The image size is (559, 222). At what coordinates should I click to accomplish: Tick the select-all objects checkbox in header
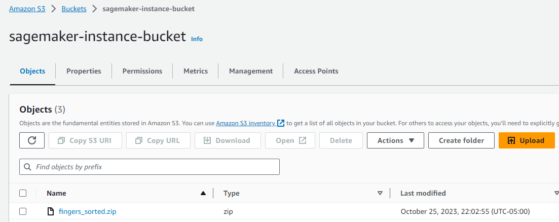pyautogui.click(x=23, y=193)
